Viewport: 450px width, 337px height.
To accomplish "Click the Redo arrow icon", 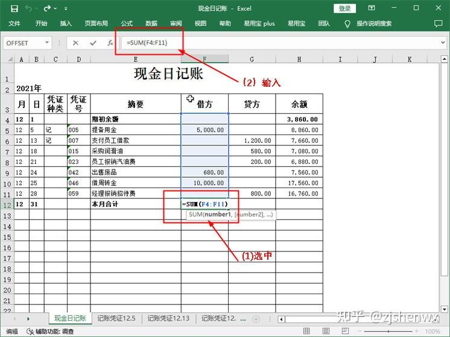I will (x=48, y=8).
